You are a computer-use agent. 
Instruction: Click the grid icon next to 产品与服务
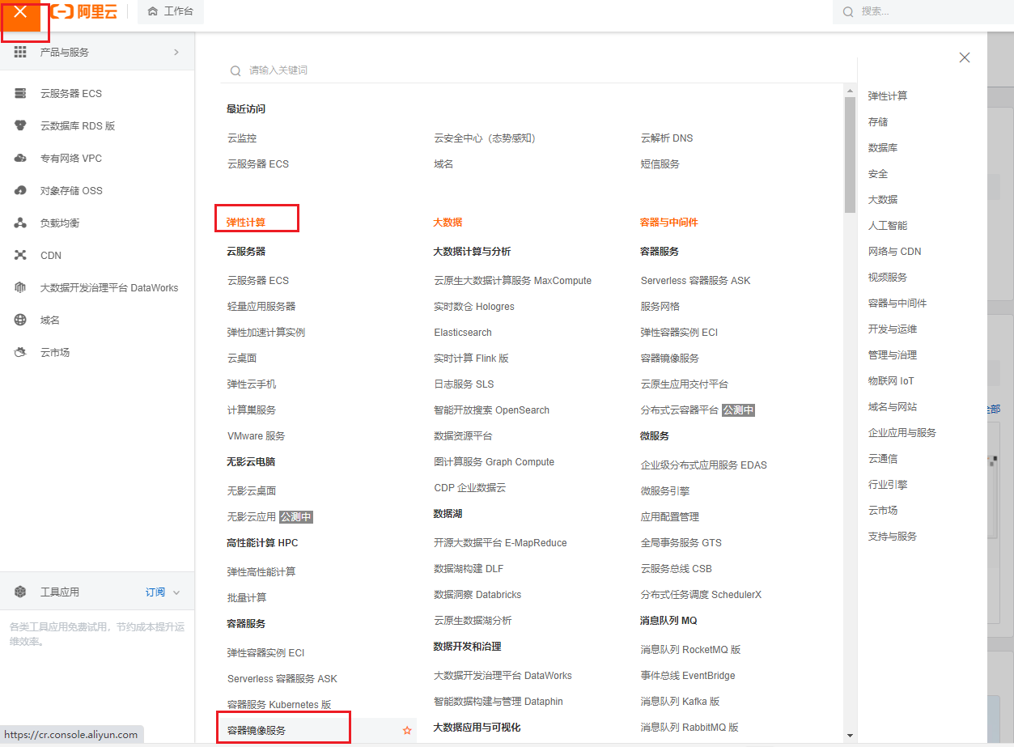(21, 52)
